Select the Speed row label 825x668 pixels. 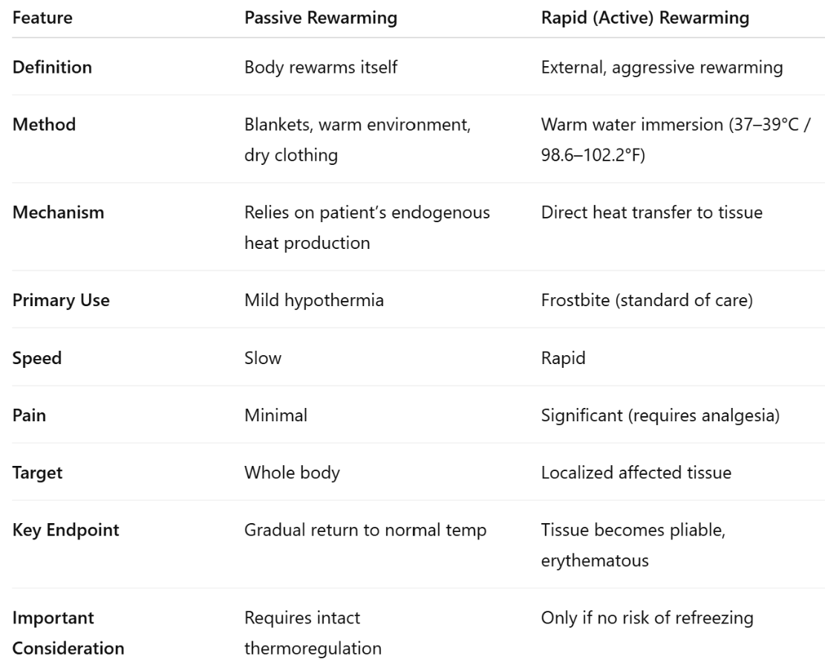[x=37, y=358]
